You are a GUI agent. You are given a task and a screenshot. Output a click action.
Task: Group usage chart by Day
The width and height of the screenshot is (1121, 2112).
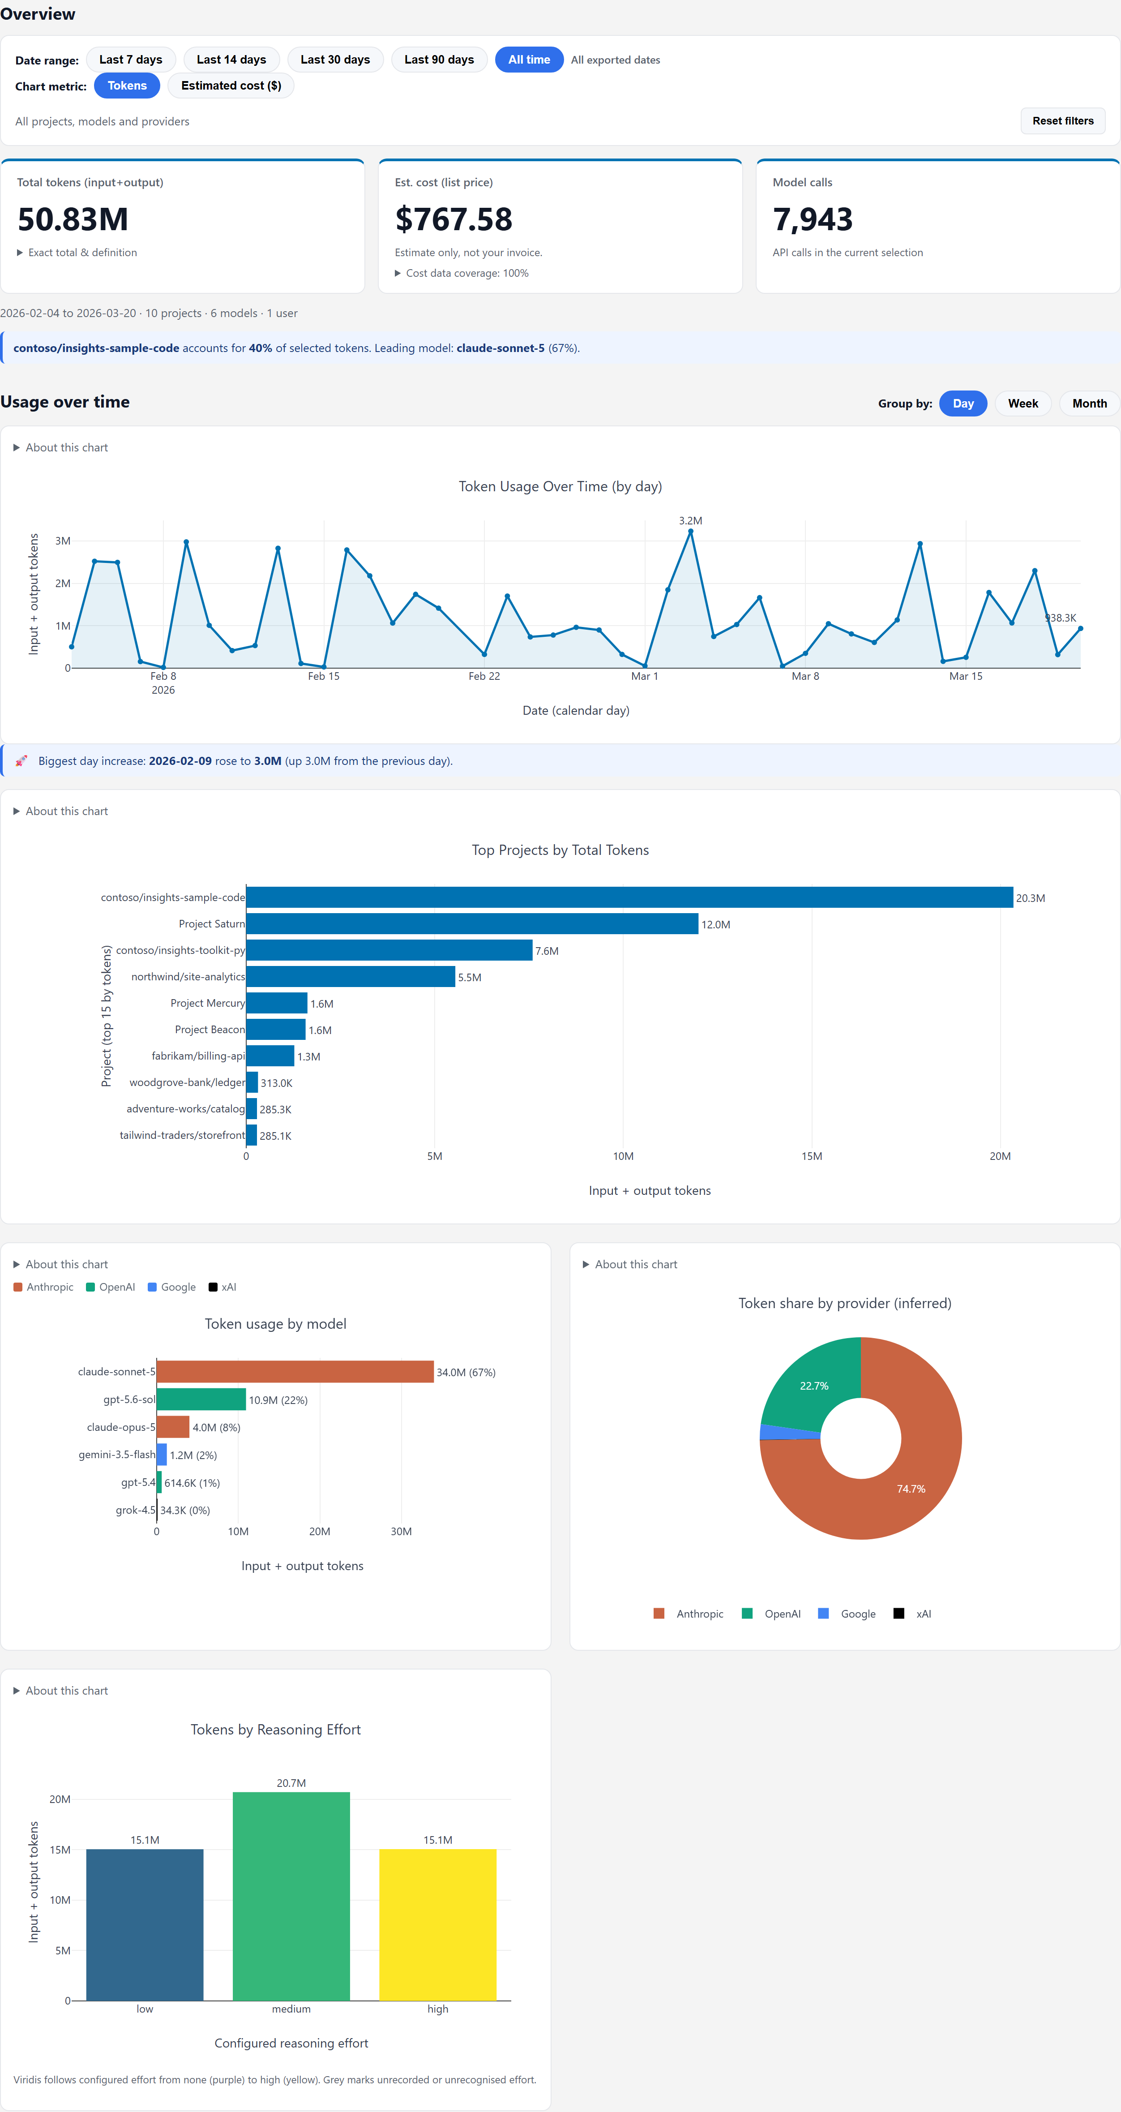(963, 404)
